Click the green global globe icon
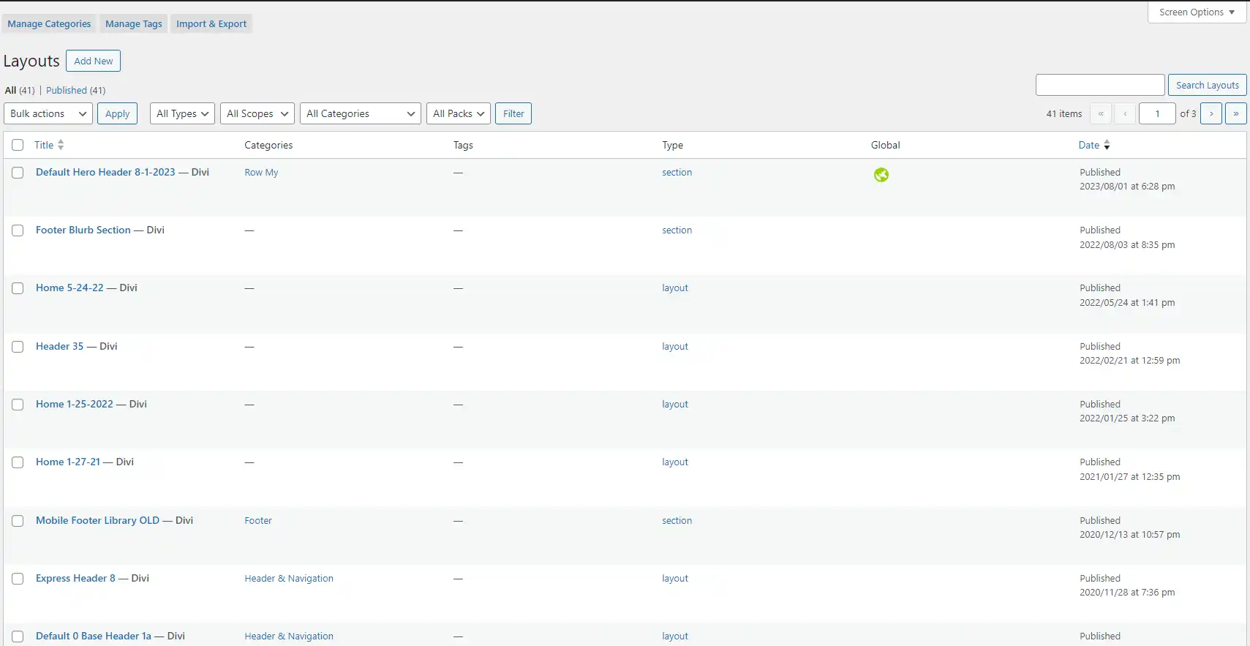 (x=881, y=175)
